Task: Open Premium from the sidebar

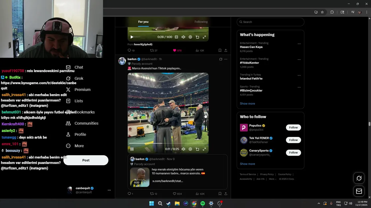Action: (x=78, y=90)
